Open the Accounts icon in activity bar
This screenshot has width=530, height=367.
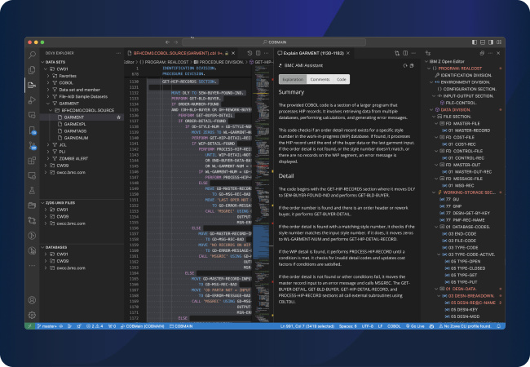(x=32, y=298)
